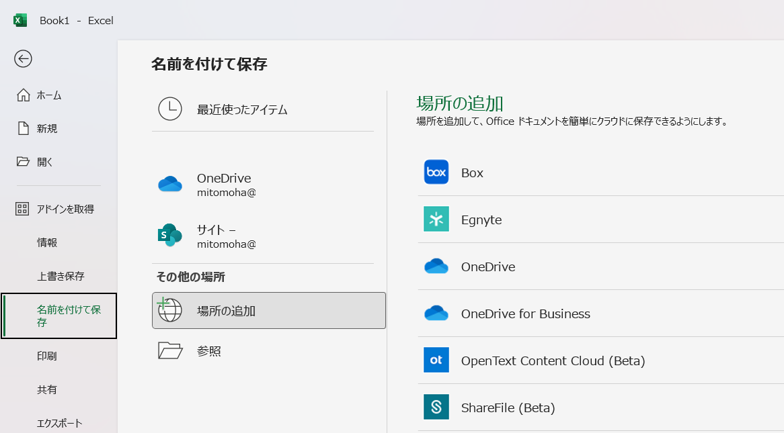This screenshot has height=433, width=784.
Task: Click the Book1 - Excel window title
Action: 77,21
